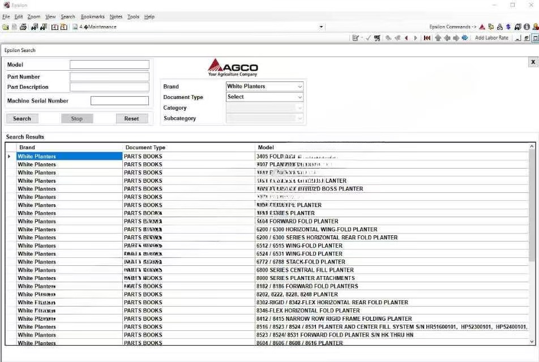The height and width of the screenshot is (362, 539).
Task: Click the Search button
Action: 22,118
